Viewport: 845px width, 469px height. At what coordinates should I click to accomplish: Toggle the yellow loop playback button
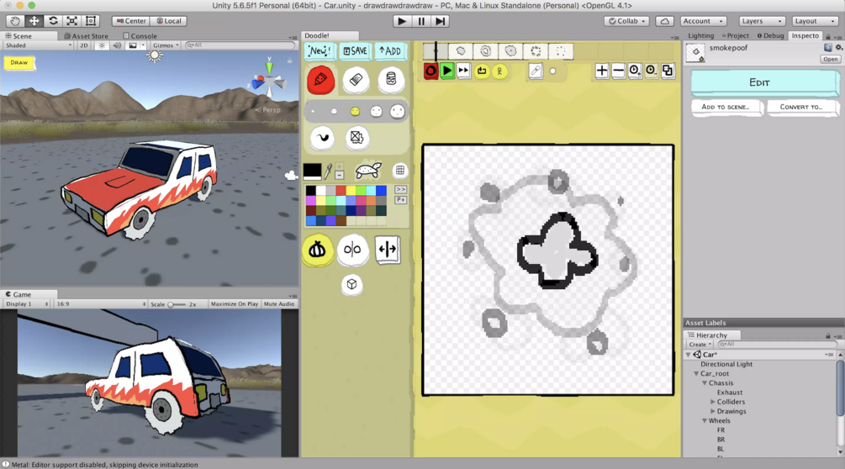[482, 71]
